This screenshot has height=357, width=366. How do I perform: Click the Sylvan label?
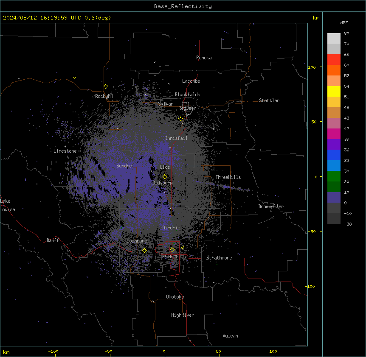[x=166, y=104]
